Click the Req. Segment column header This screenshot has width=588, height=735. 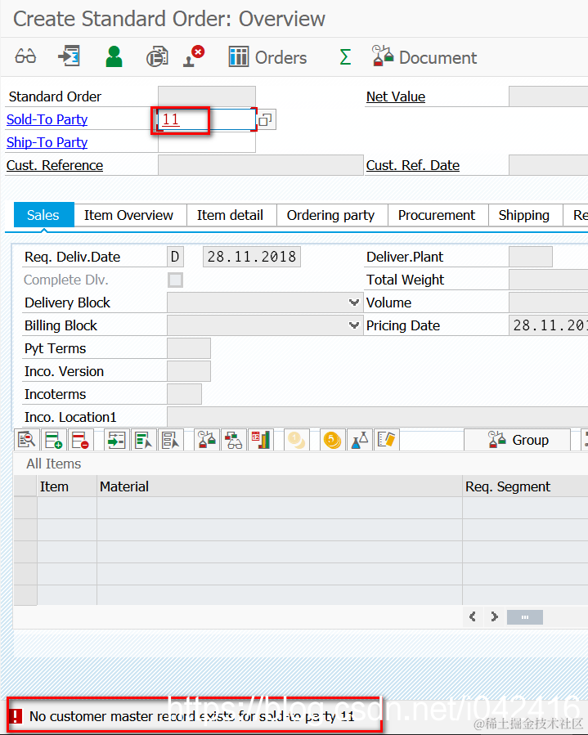point(525,486)
